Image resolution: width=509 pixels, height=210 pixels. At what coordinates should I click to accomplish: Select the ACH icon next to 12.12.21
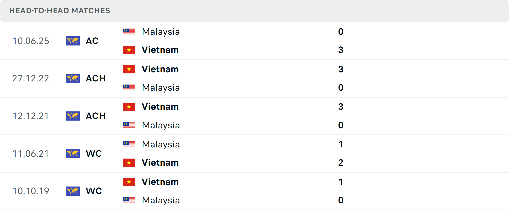click(73, 116)
